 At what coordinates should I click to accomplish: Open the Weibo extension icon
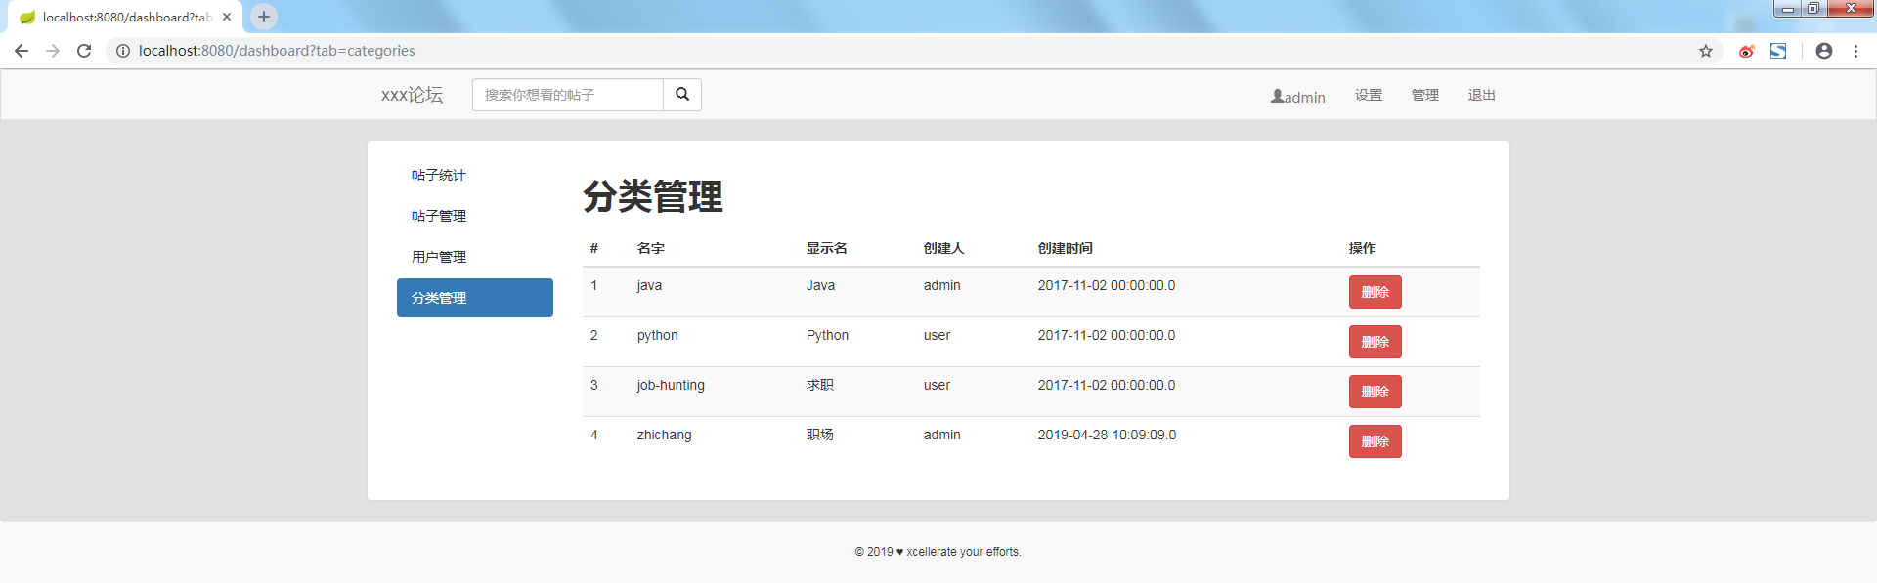1746,51
